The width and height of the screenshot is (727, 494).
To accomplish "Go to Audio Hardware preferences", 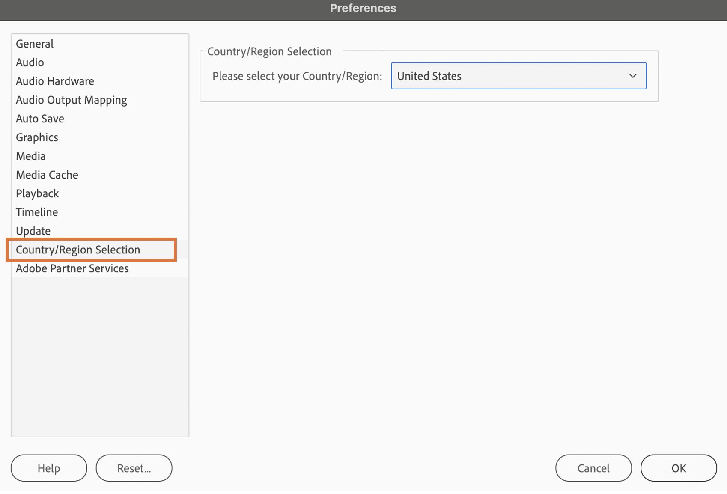I will click(55, 81).
